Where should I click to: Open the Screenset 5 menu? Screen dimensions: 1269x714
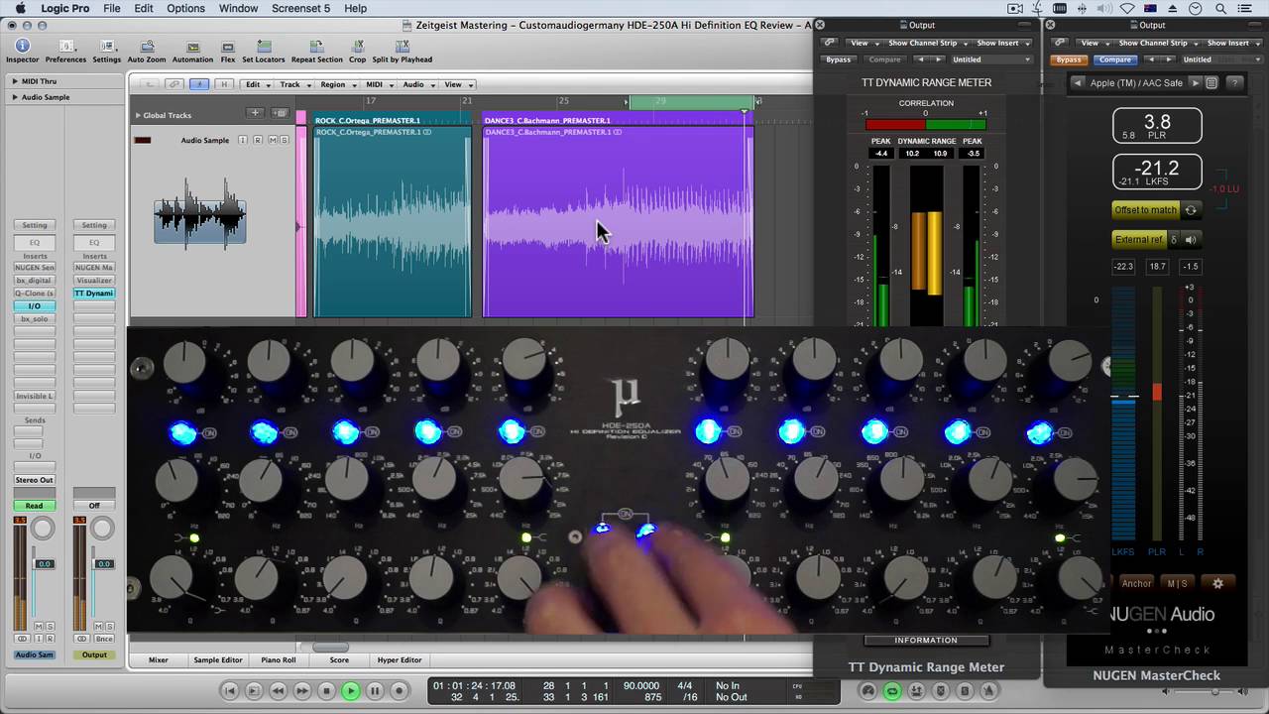[x=300, y=8]
